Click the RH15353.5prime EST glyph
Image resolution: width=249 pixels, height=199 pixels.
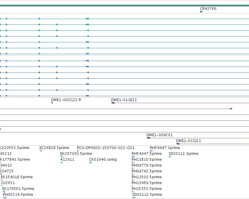coord(133,192)
